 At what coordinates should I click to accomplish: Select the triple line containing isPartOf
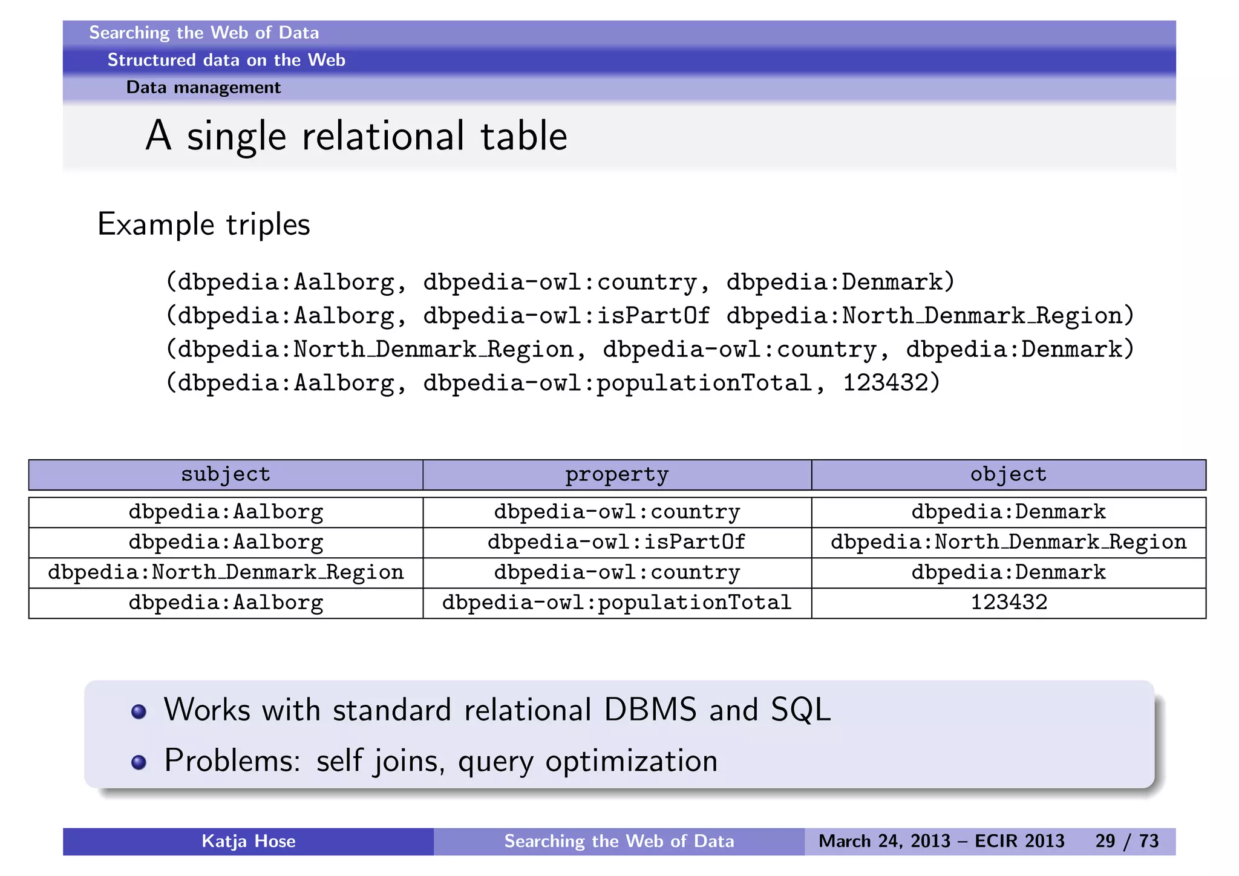coord(649,316)
